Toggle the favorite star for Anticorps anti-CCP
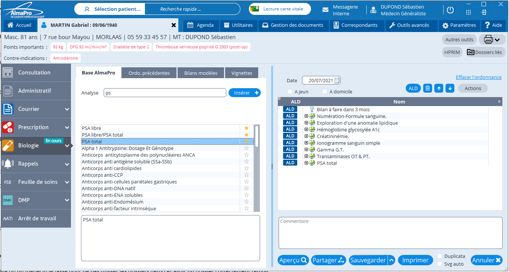The height and width of the screenshot is (272, 509). point(246,175)
